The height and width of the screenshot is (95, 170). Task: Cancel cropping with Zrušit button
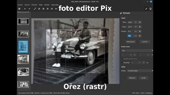(x=143, y=78)
